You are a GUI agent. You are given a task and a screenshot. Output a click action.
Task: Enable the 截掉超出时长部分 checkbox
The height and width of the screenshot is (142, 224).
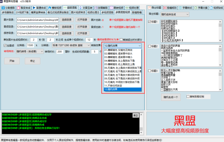(x=121, y=39)
